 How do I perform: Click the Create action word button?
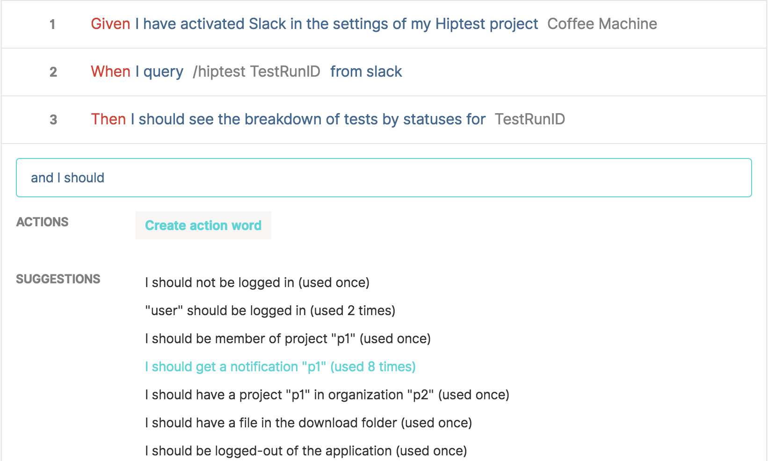tap(203, 225)
